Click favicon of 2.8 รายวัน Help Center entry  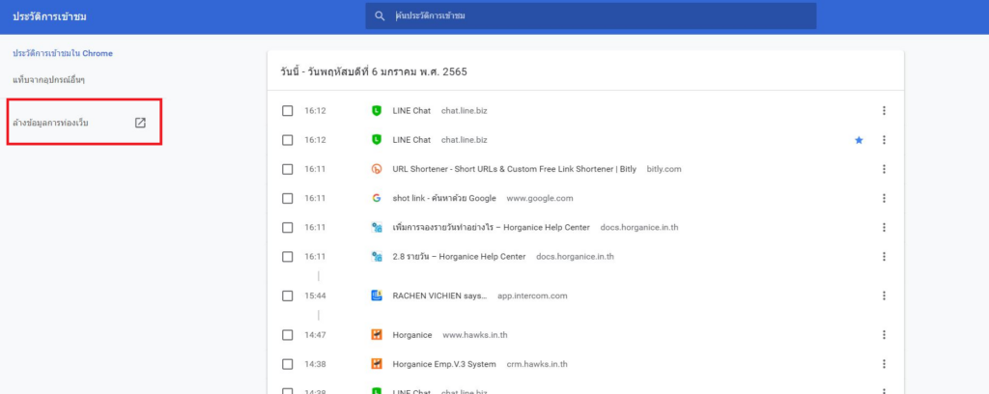point(377,257)
